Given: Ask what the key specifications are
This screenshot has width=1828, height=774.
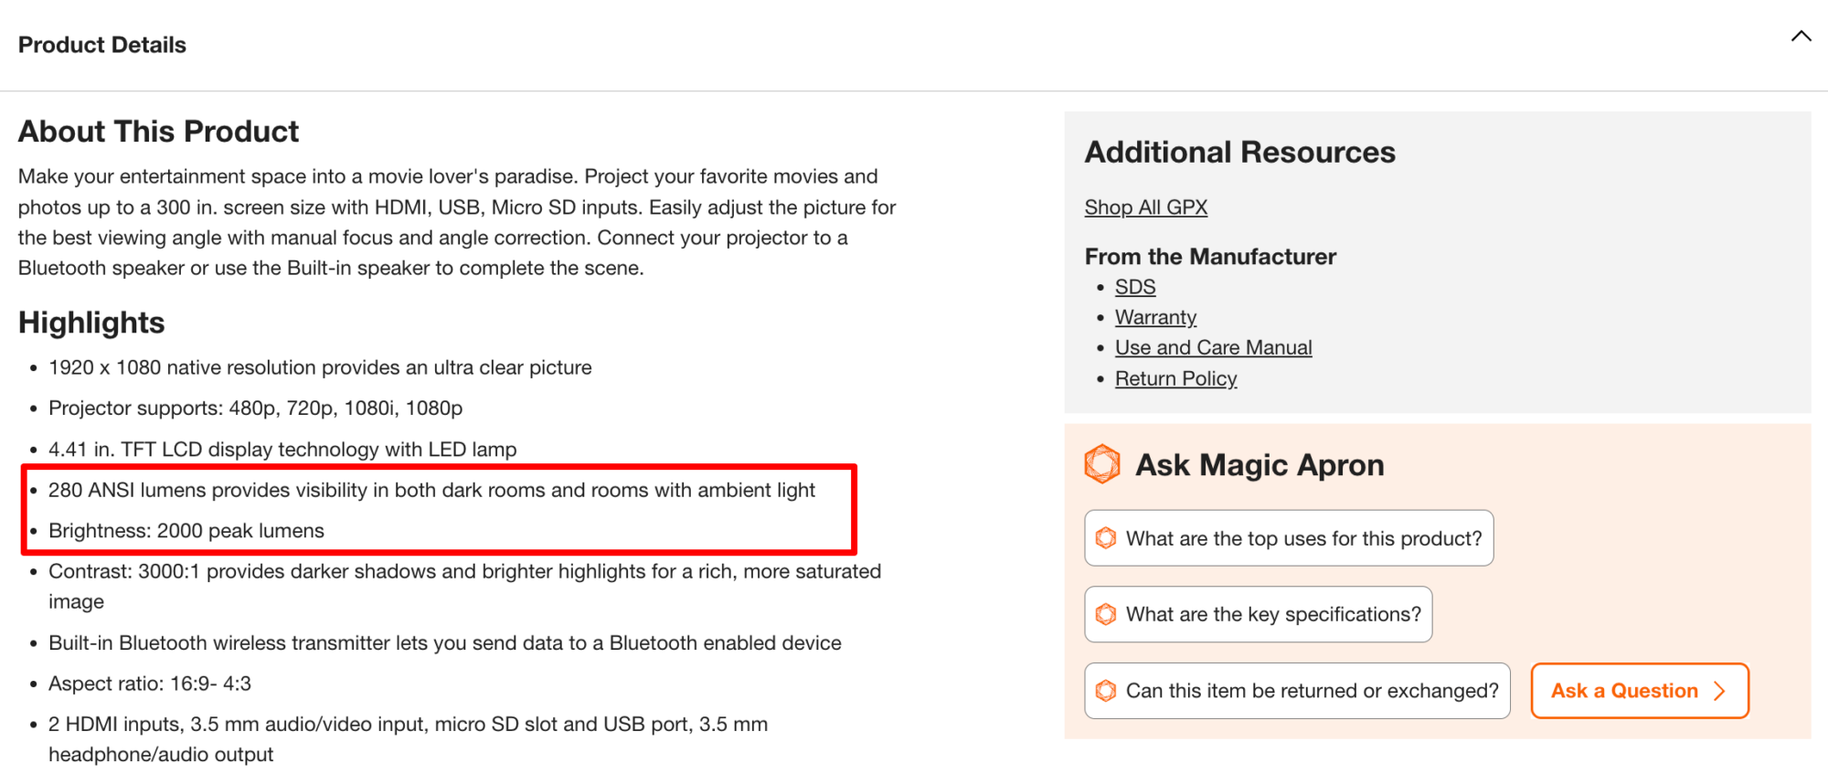Looking at the screenshot, I should (1272, 614).
